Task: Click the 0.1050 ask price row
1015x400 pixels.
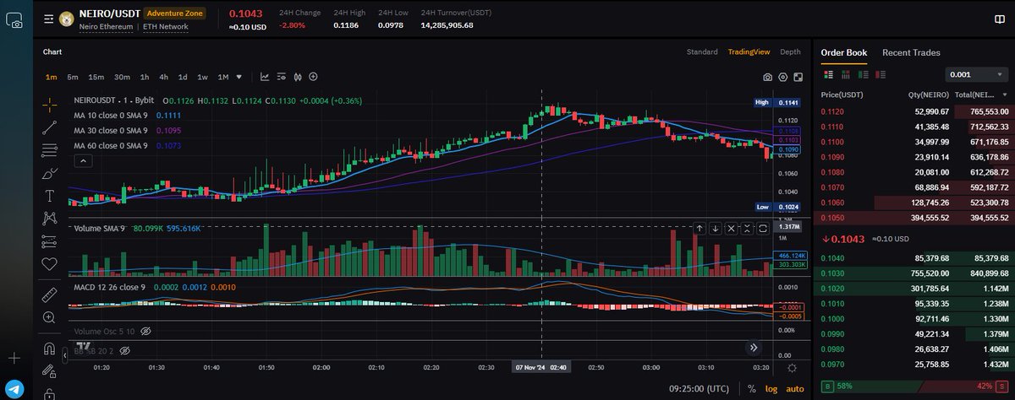Action: 915,217
